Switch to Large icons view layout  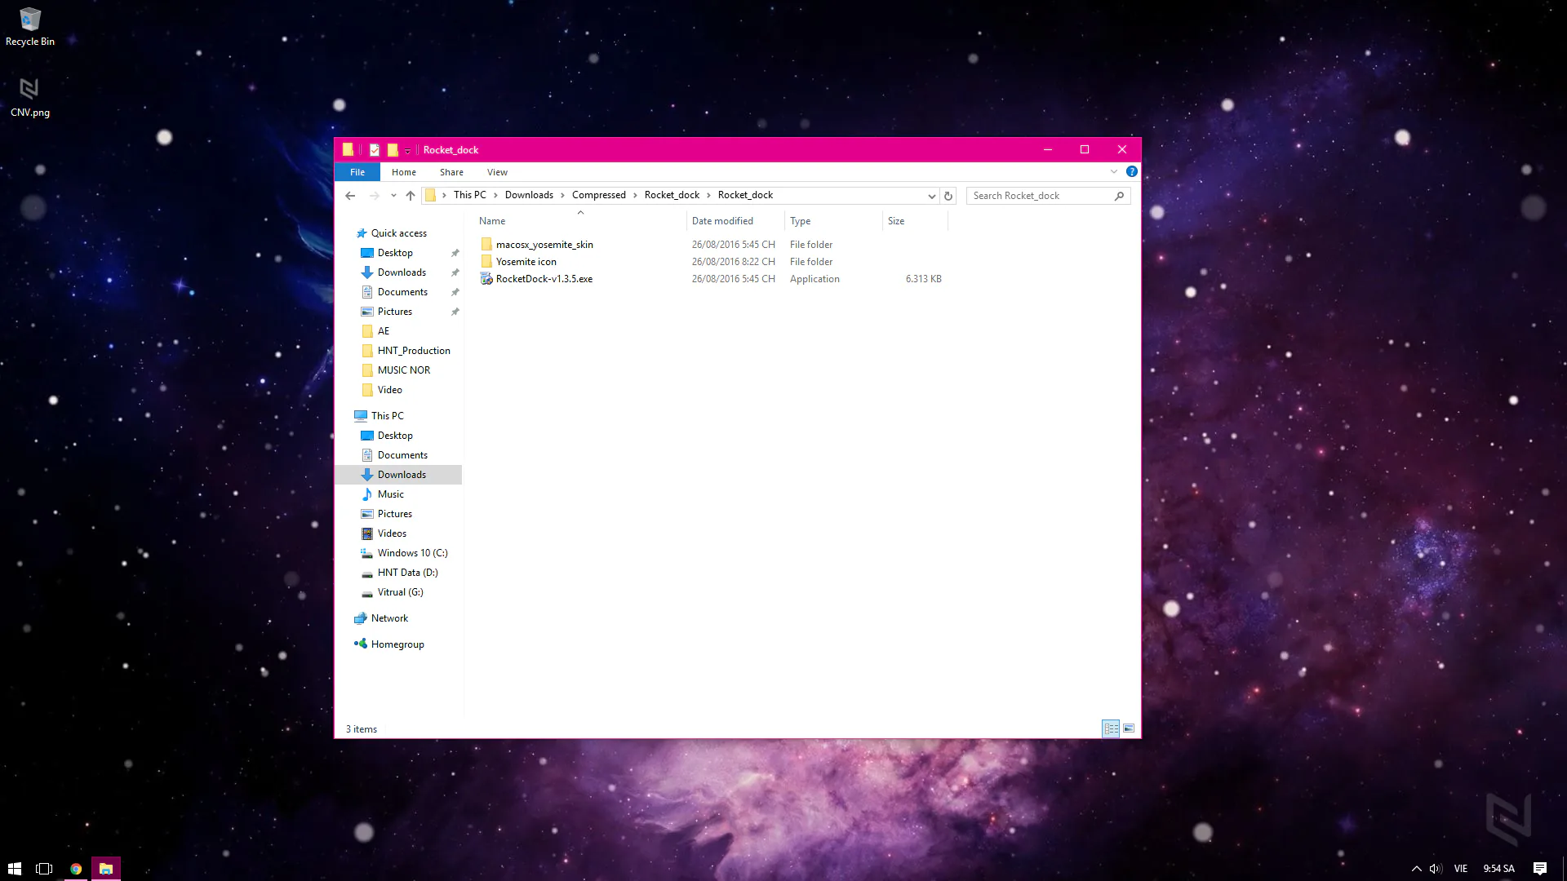[x=1129, y=728]
